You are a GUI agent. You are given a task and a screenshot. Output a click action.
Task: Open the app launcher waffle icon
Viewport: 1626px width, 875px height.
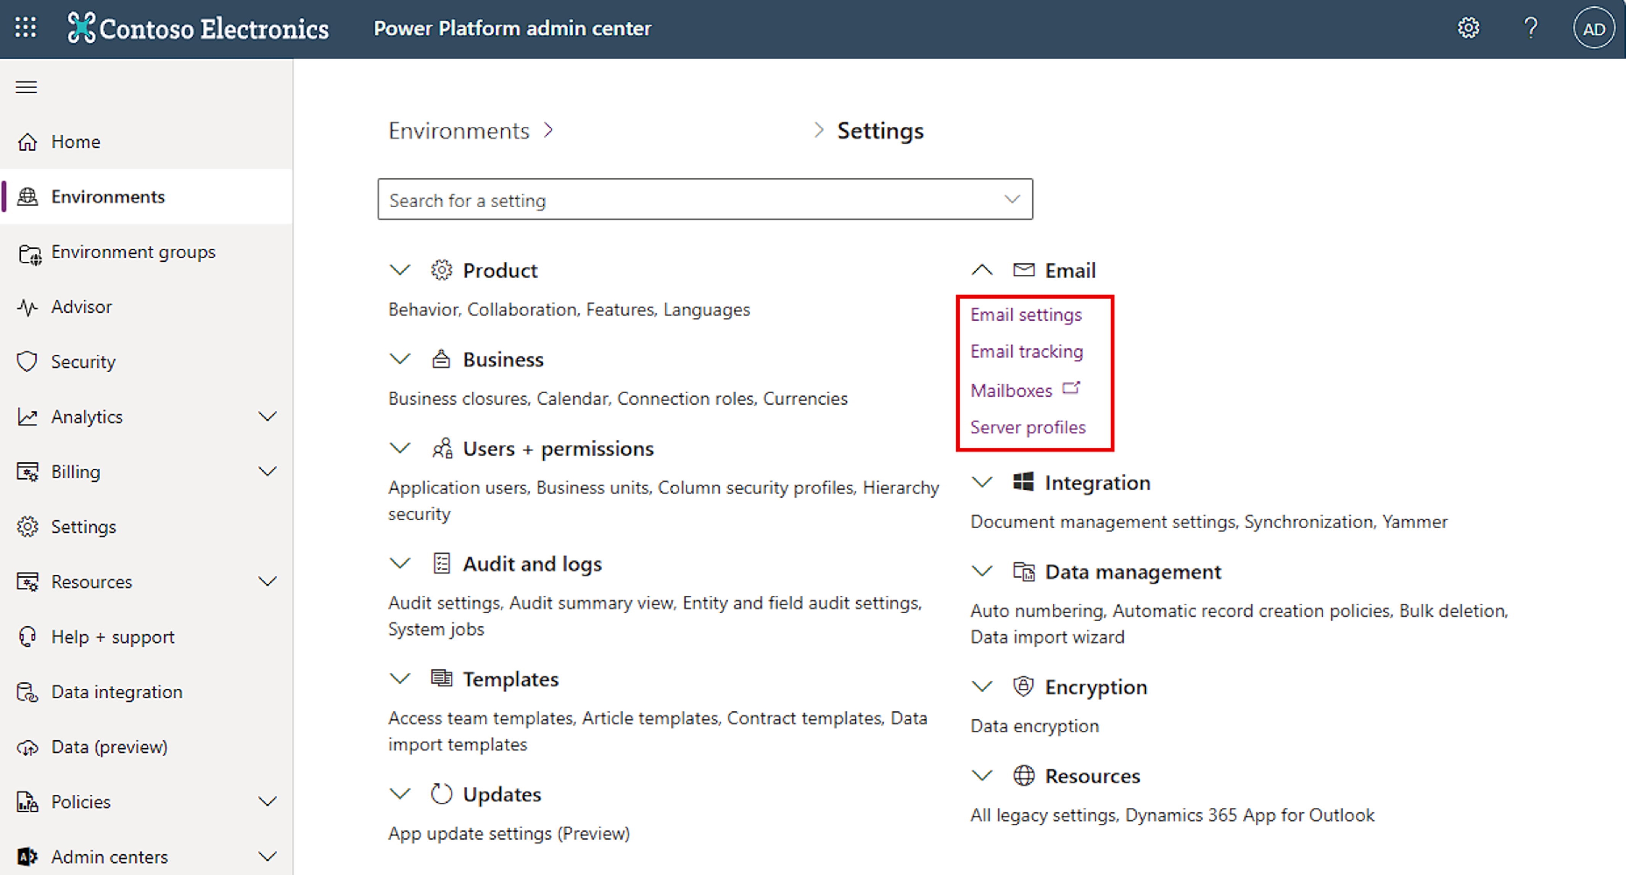26,28
